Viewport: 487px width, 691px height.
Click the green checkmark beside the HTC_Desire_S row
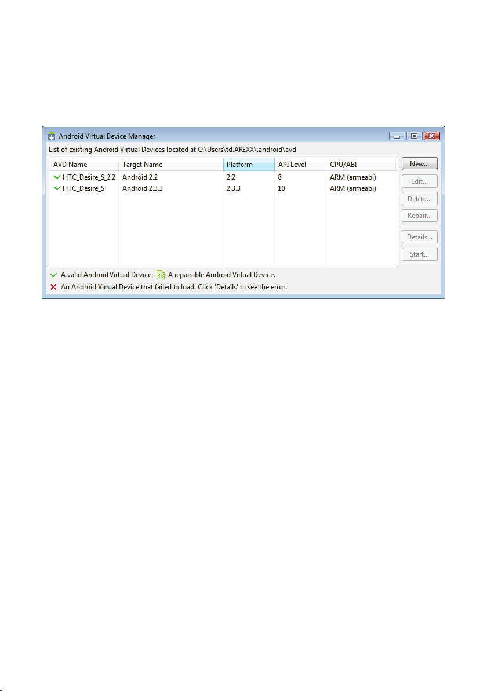tap(57, 188)
